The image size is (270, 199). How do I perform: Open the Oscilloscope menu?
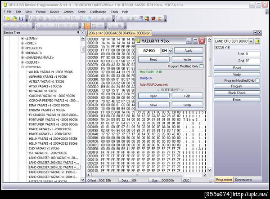click(x=98, y=12)
